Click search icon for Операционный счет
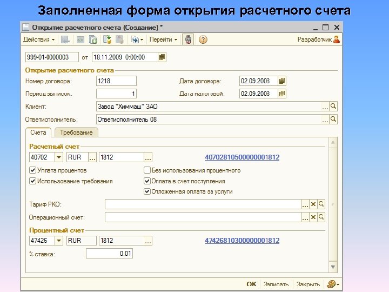The height and width of the screenshot is (292, 389). pos(321,217)
